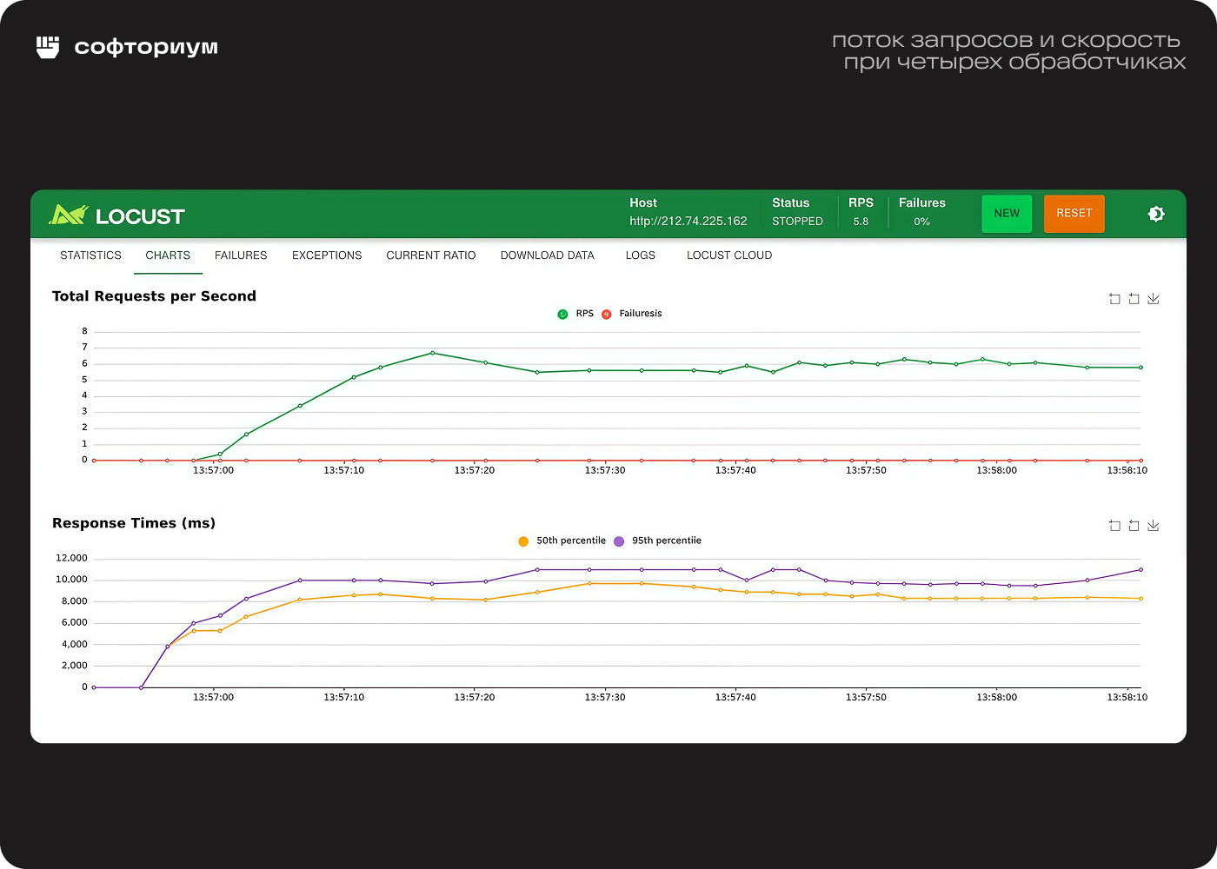Open the Exceptions tab
Image resolution: width=1217 pixels, height=869 pixels.
(327, 255)
